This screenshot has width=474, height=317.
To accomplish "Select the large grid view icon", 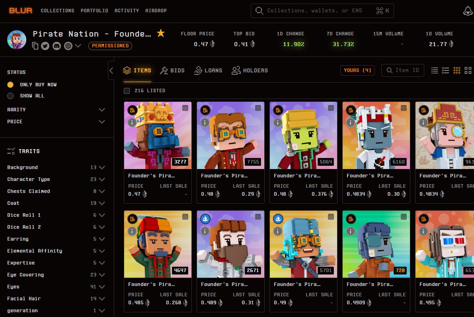I will click(468, 70).
